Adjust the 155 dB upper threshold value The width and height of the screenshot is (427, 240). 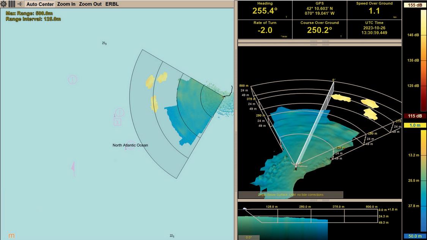click(415, 5)
